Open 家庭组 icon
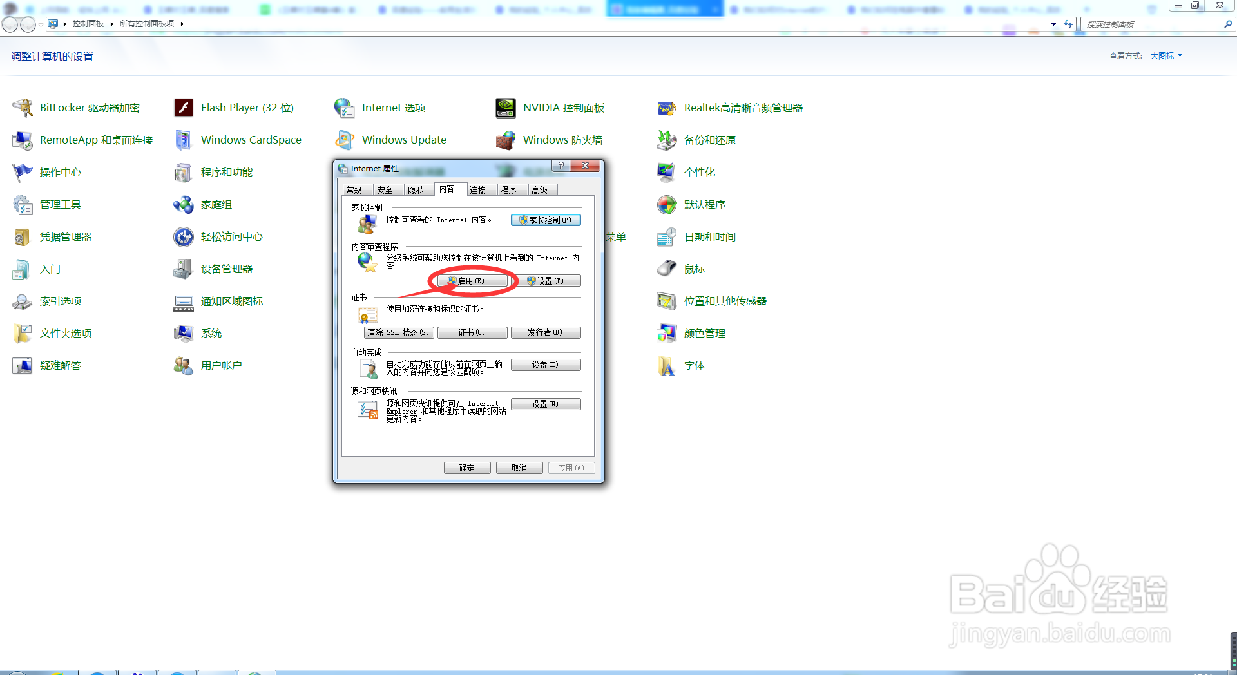 [x=184, y=204]
